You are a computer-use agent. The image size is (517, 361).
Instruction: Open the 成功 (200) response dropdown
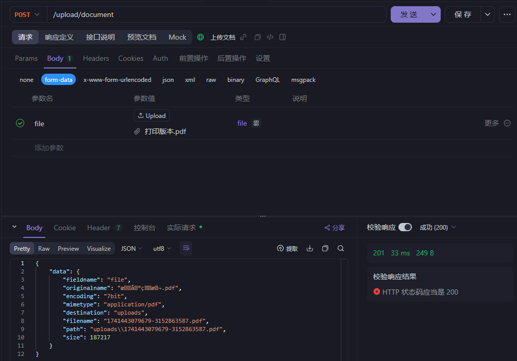(x=438, y=227)
